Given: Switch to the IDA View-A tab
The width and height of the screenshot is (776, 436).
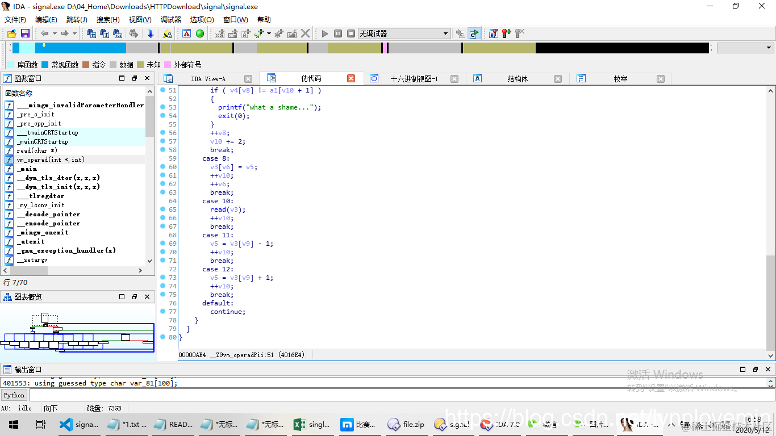Looking at the screenshot, I should tap(208, 79).
